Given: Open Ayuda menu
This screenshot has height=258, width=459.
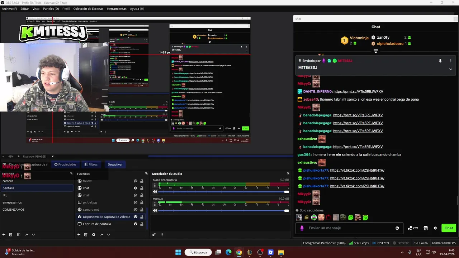Looking at the screenshot, I should 137,9.
